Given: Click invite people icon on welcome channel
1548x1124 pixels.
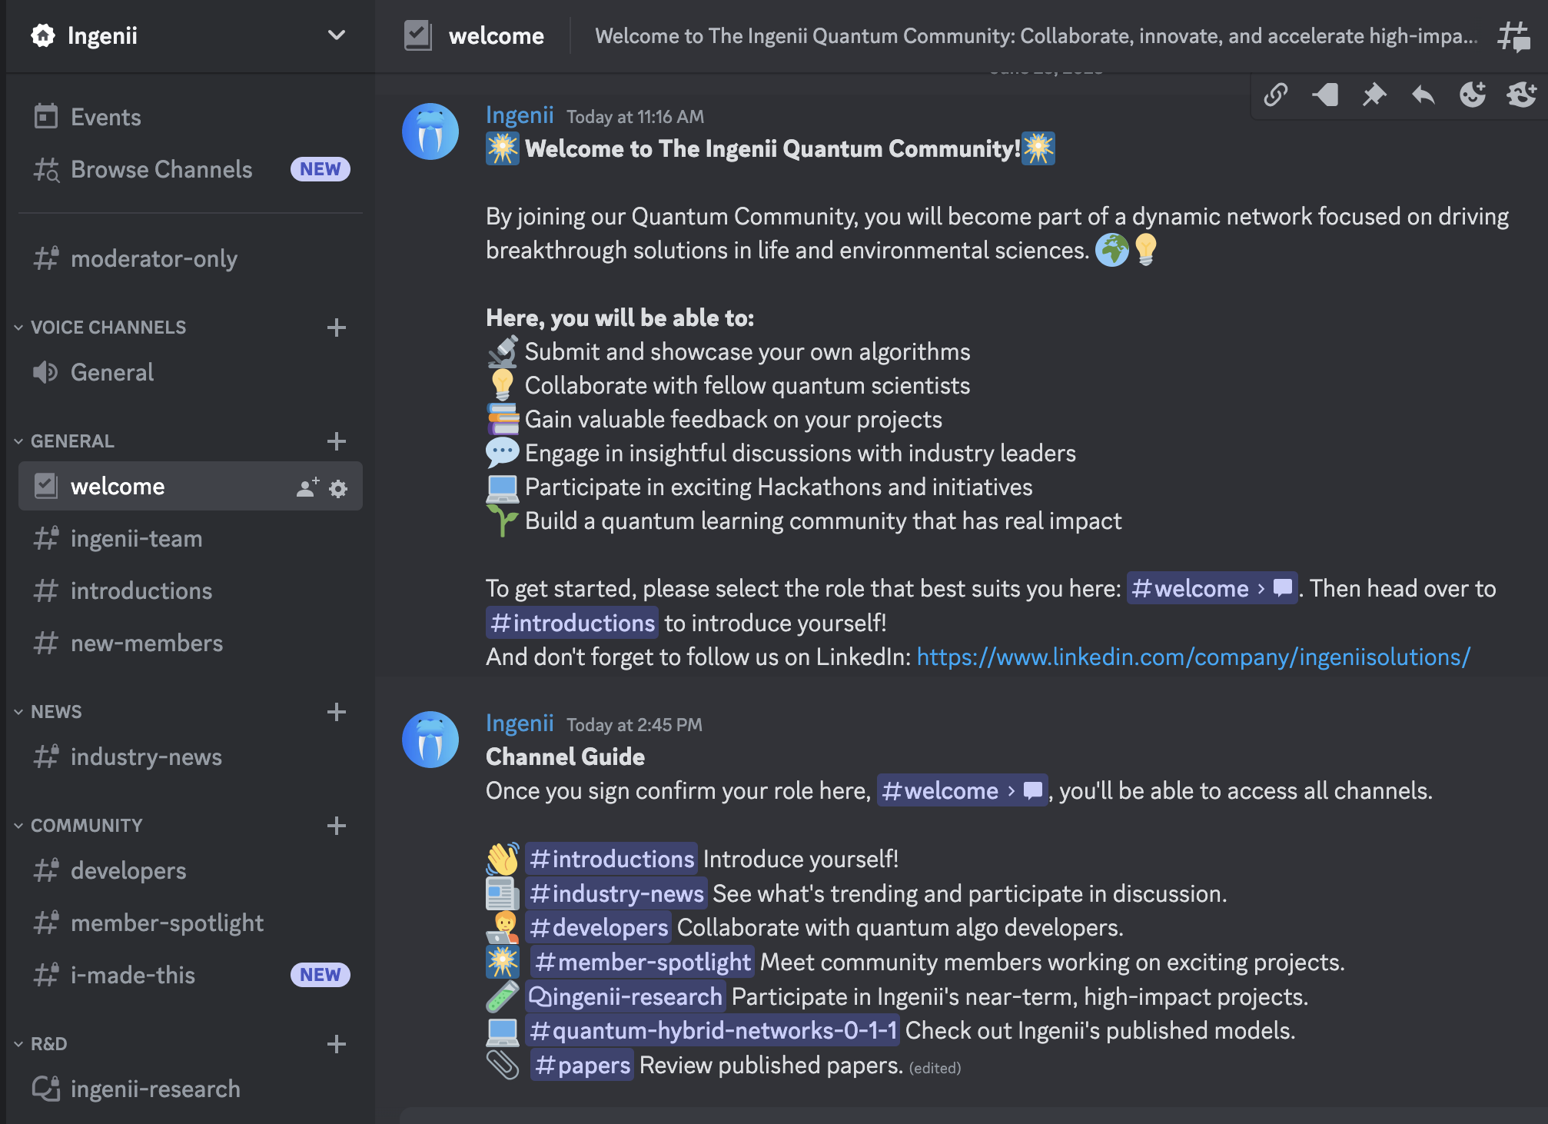Looking at the screenshot, I should (x=307, y=487).
